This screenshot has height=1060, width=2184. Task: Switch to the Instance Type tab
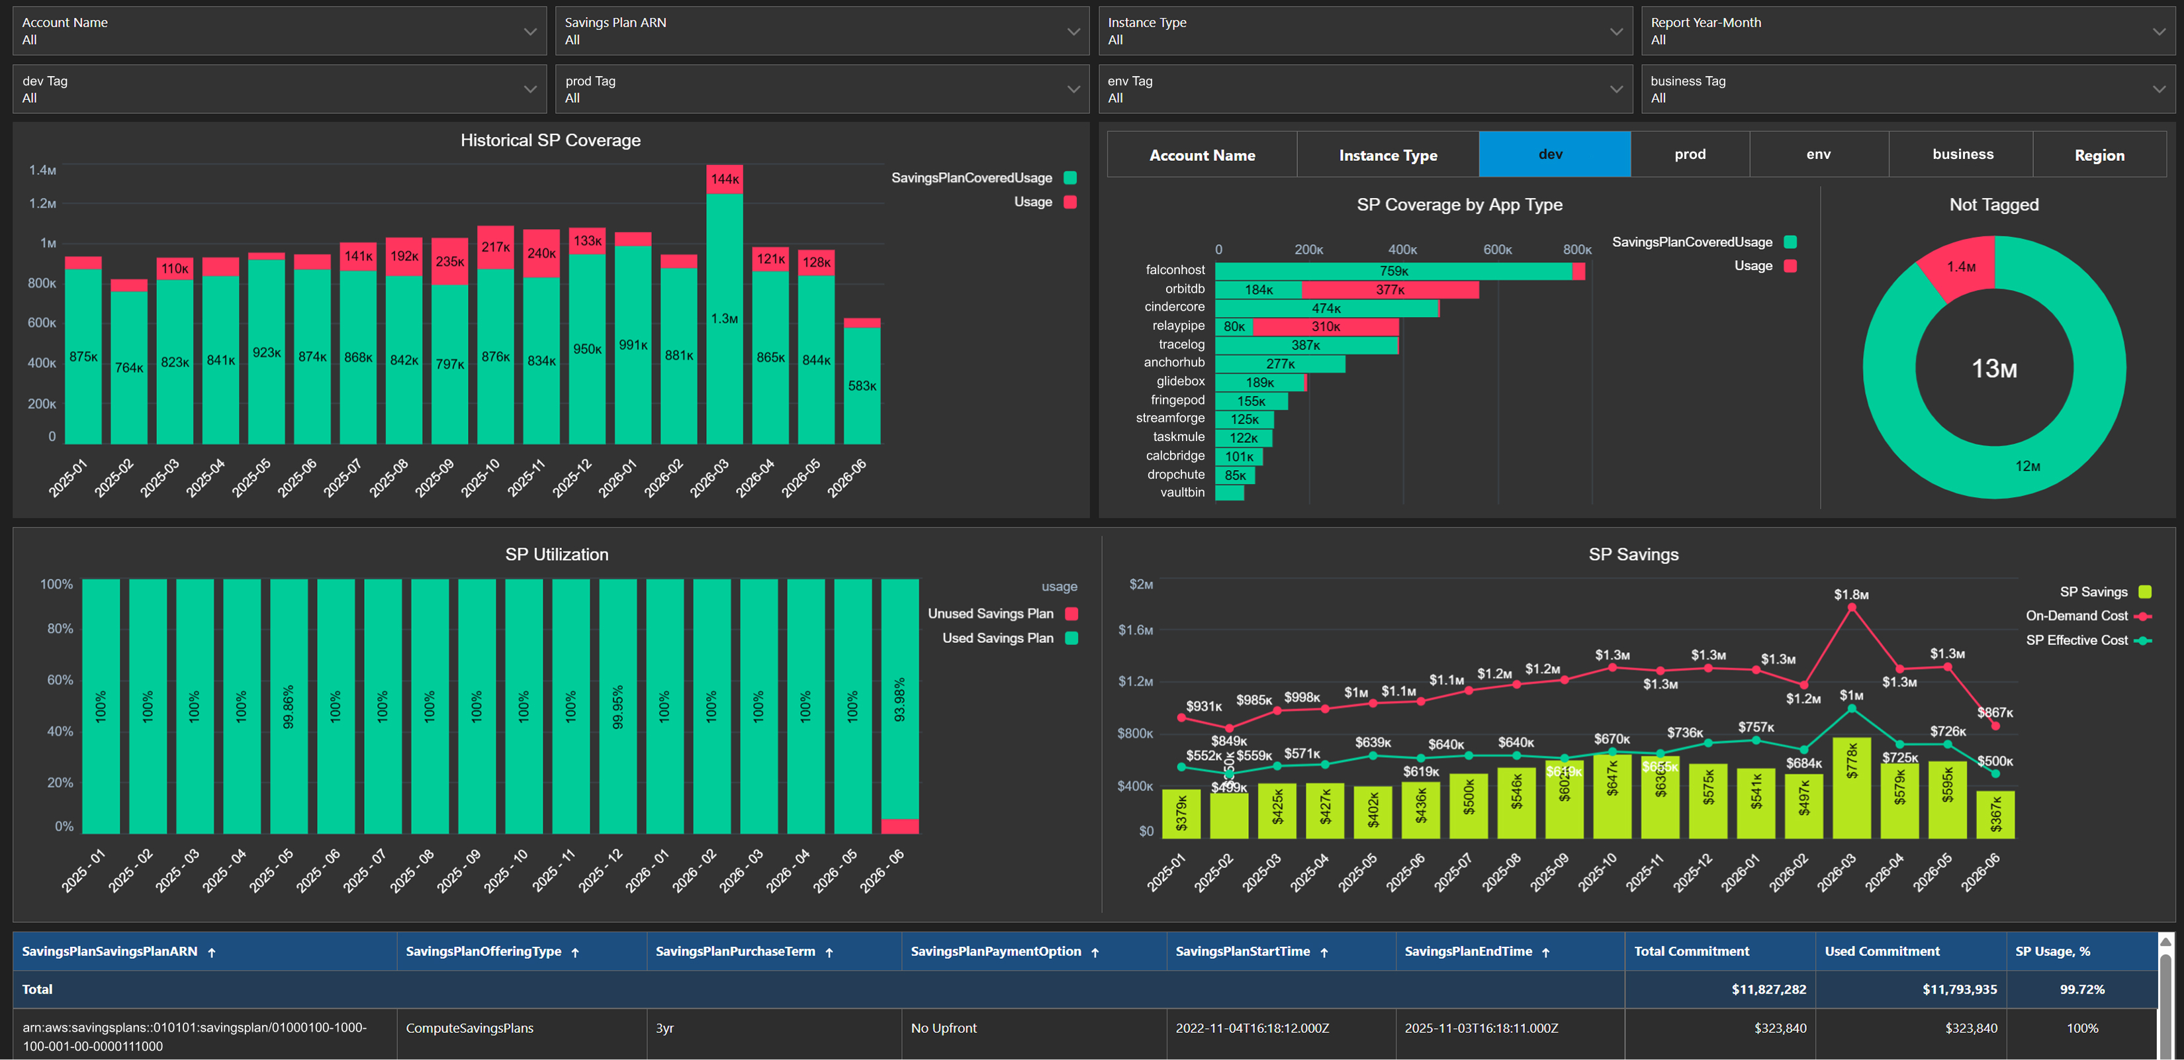pyautogui.click(x=1387, y=154)
